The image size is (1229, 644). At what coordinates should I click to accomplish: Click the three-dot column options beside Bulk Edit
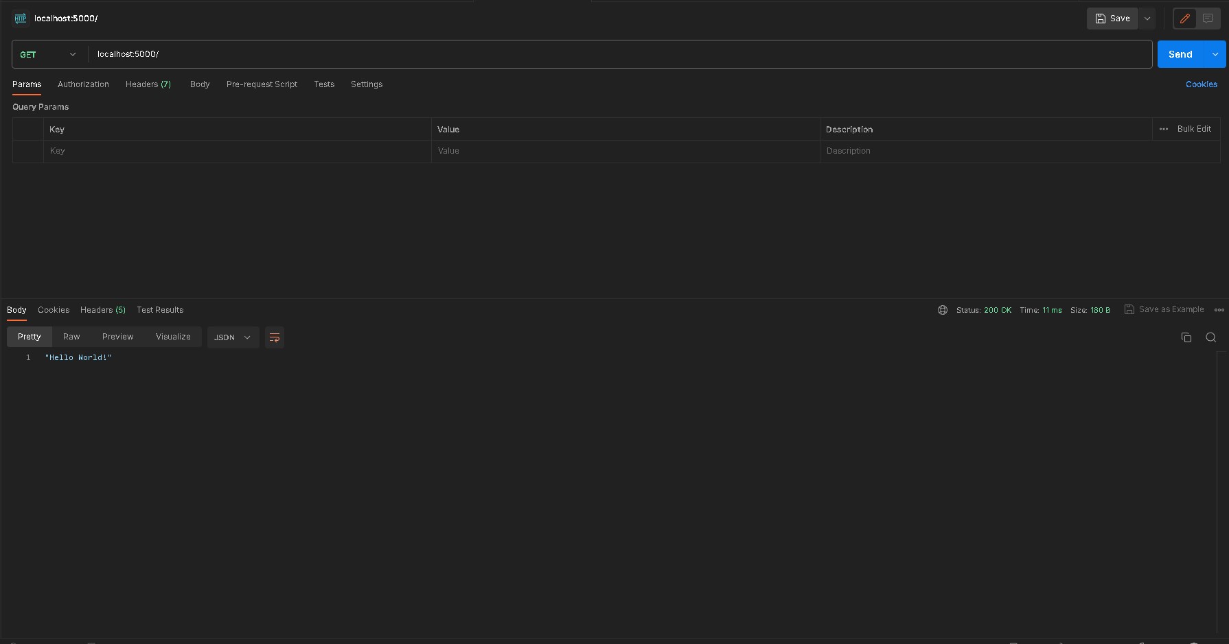1163,129
